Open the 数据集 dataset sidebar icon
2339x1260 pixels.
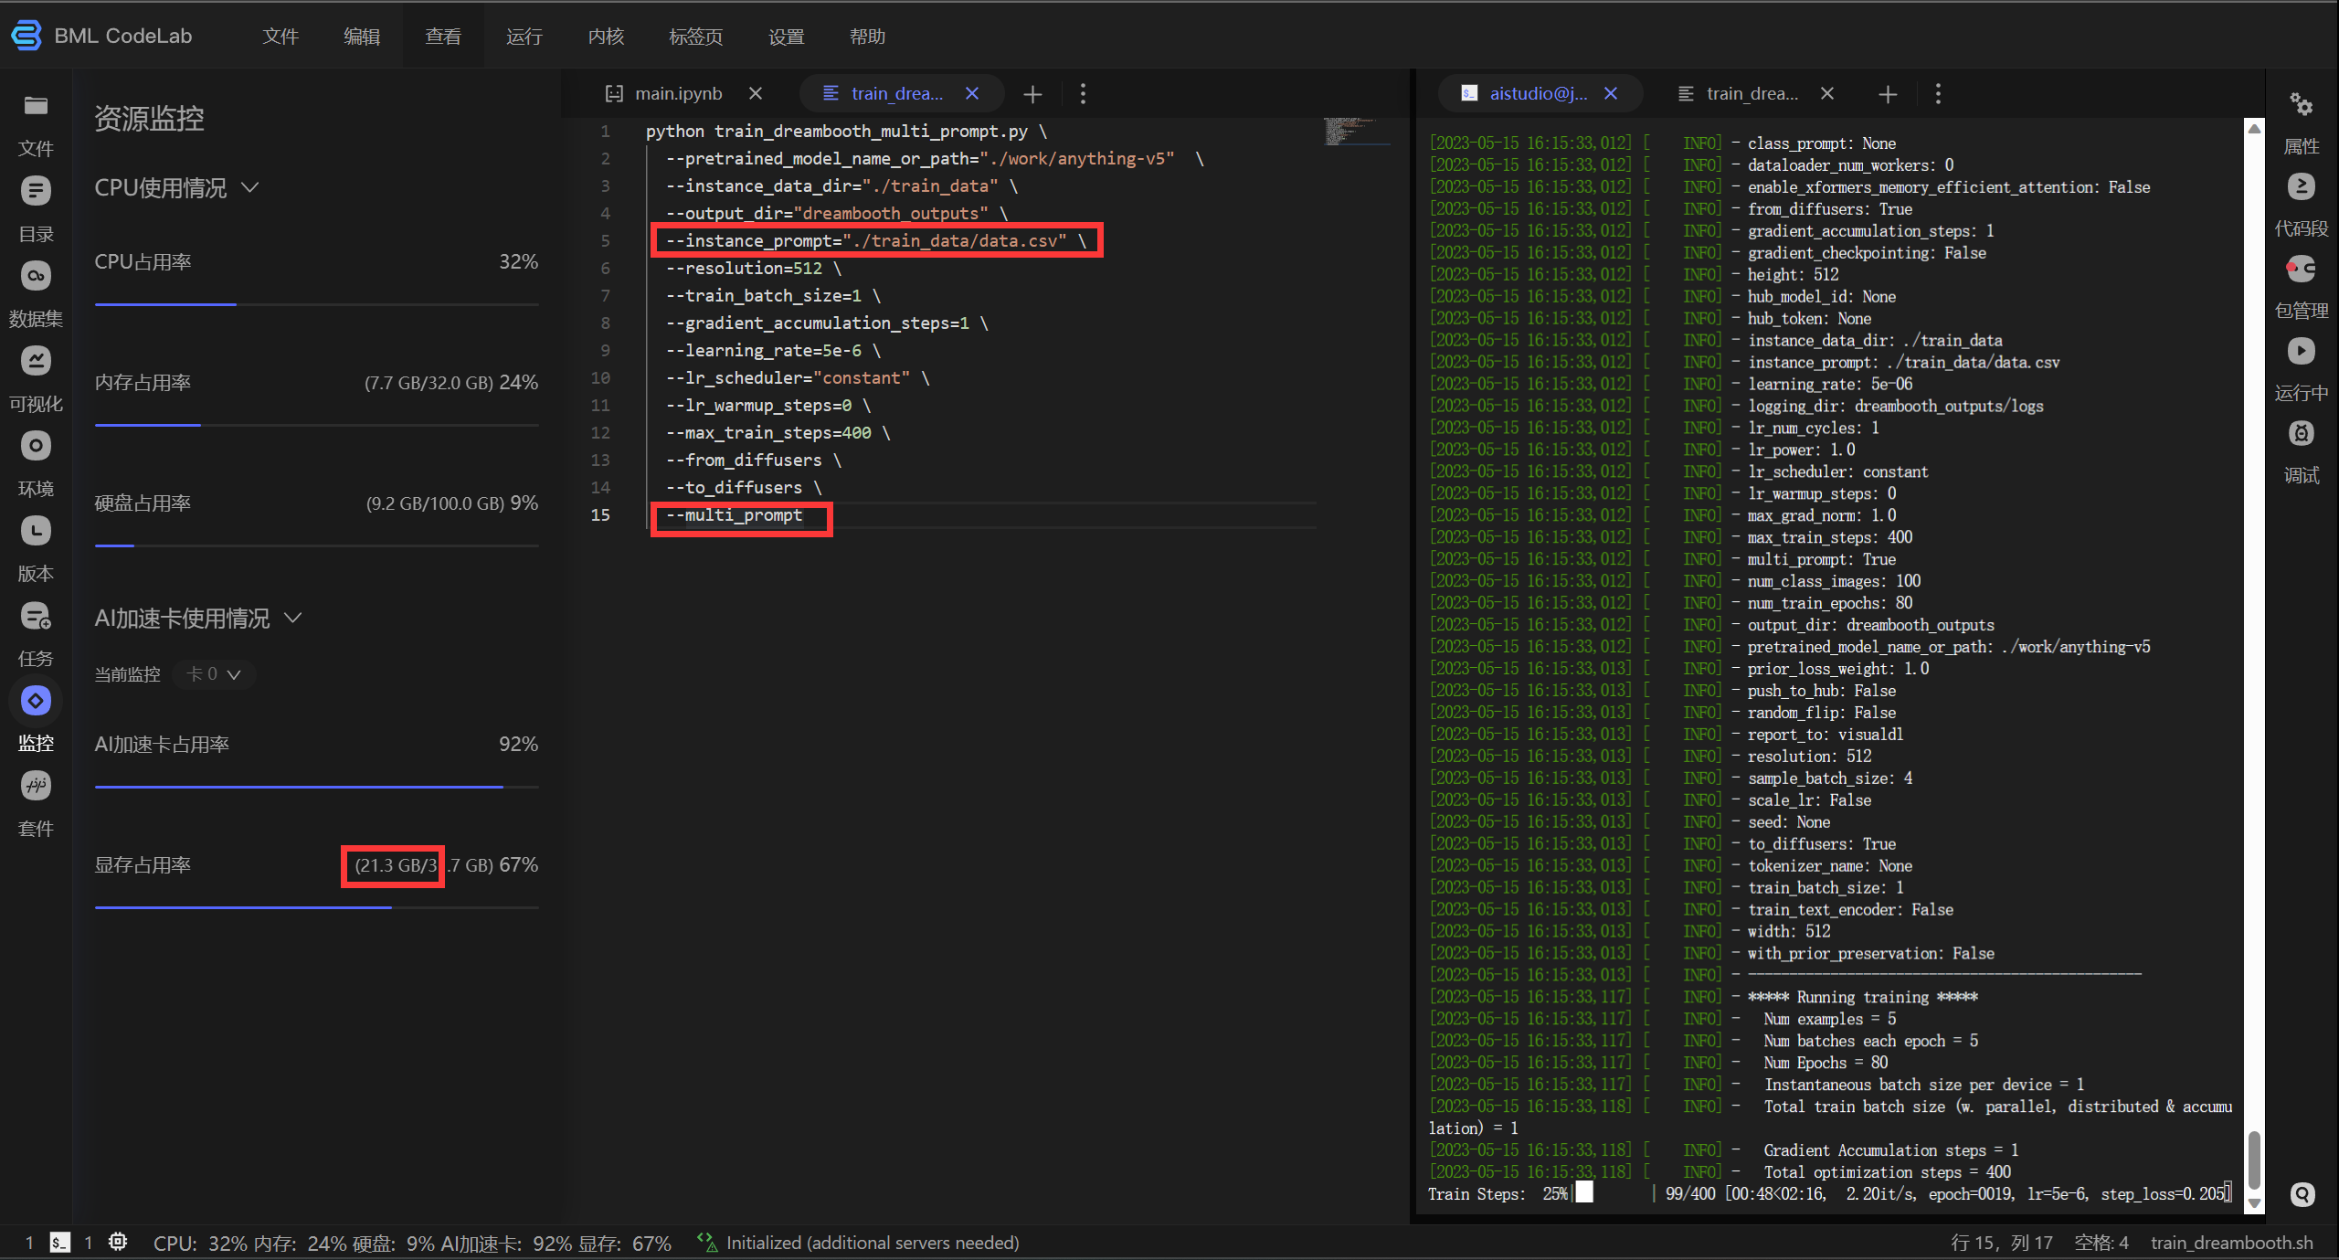[36, 276]
